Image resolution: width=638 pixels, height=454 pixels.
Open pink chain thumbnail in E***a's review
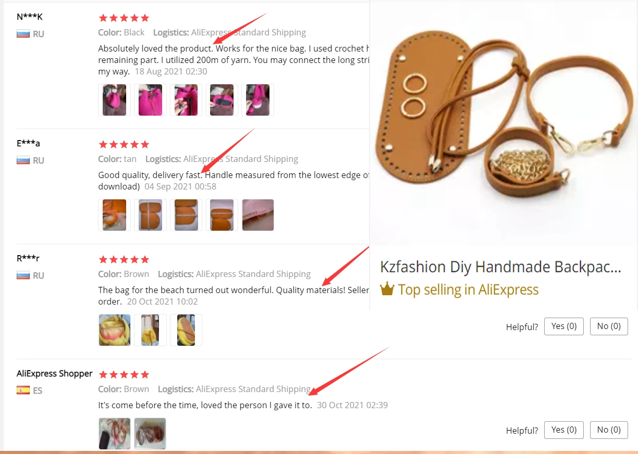coord(258,215)
